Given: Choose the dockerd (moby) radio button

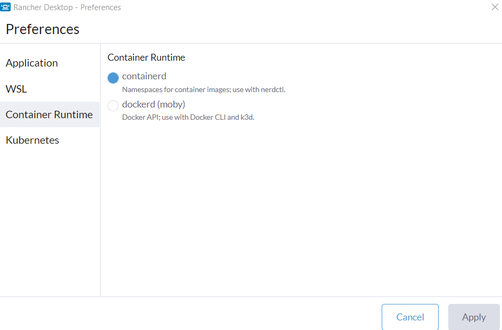Looking at the screenshot, I should [113, 105].
